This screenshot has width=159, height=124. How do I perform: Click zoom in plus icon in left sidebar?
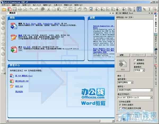click(3, 18)
